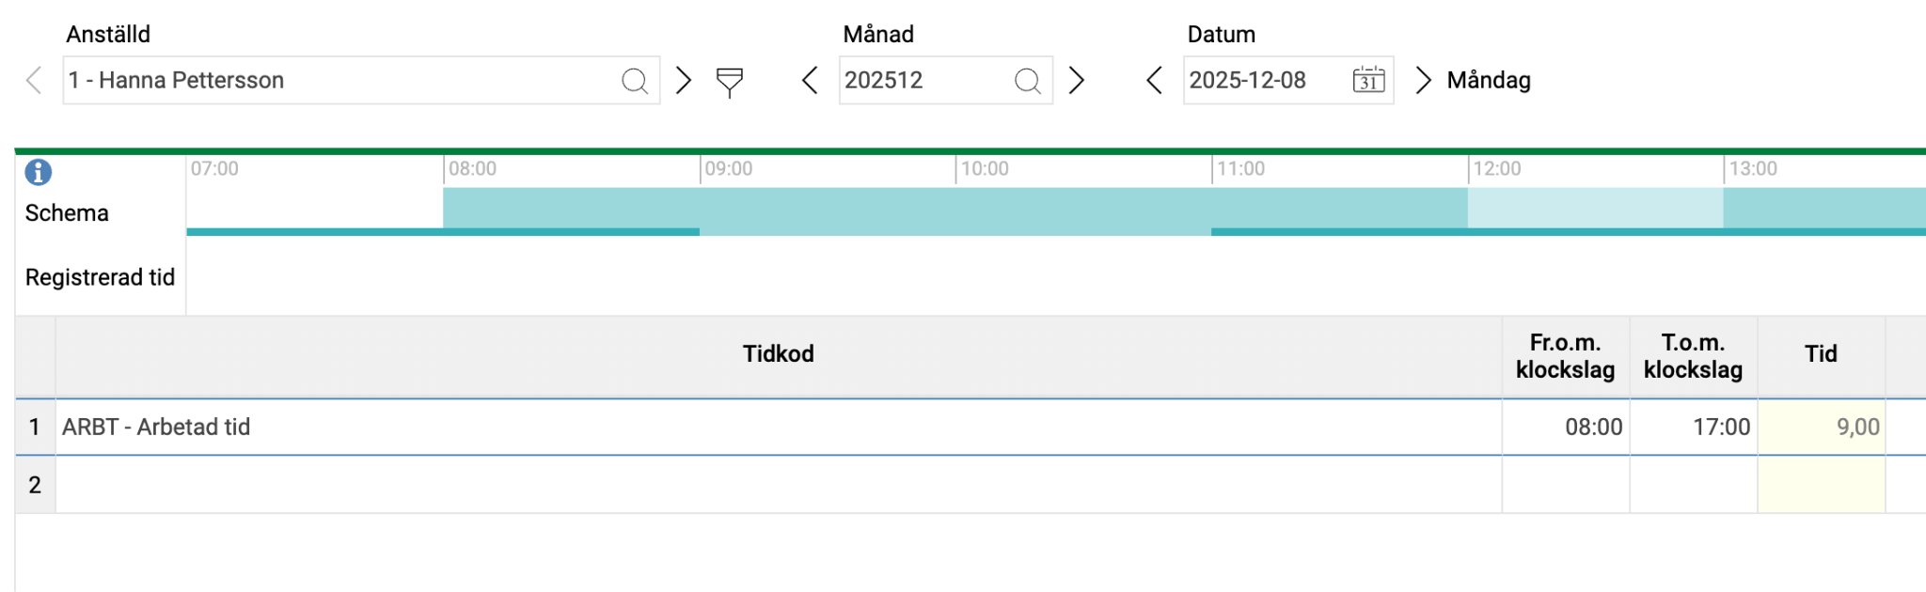Open the calendar date picker icon
The height and width of the screenshot is (592, 1926).
click(1368, 81)
